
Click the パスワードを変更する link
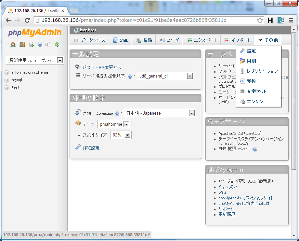tap(101, 67)
